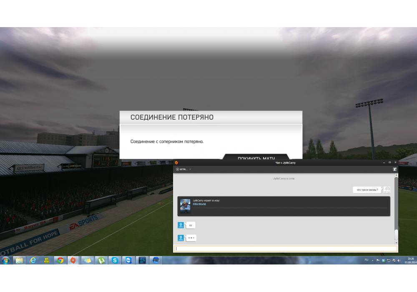Launch Google Chrome from the taskbar
The height and width of the screenshot is (292, 417).
(x=60, y=260)
